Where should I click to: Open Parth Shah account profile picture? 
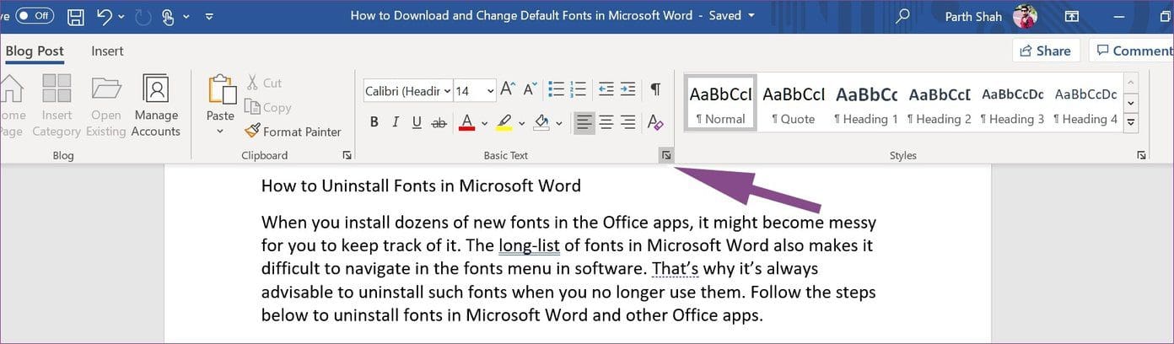click(1025, 16)
